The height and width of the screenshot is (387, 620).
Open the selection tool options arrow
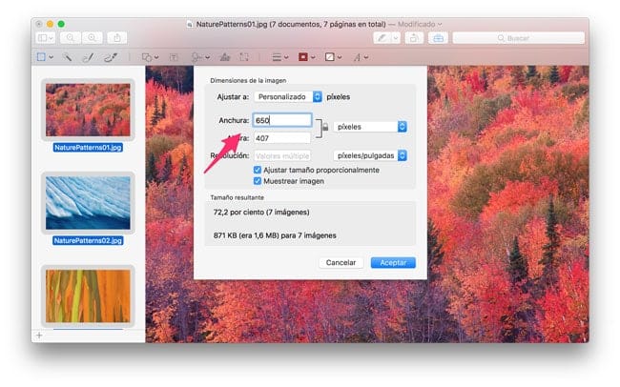coord(51,57)
